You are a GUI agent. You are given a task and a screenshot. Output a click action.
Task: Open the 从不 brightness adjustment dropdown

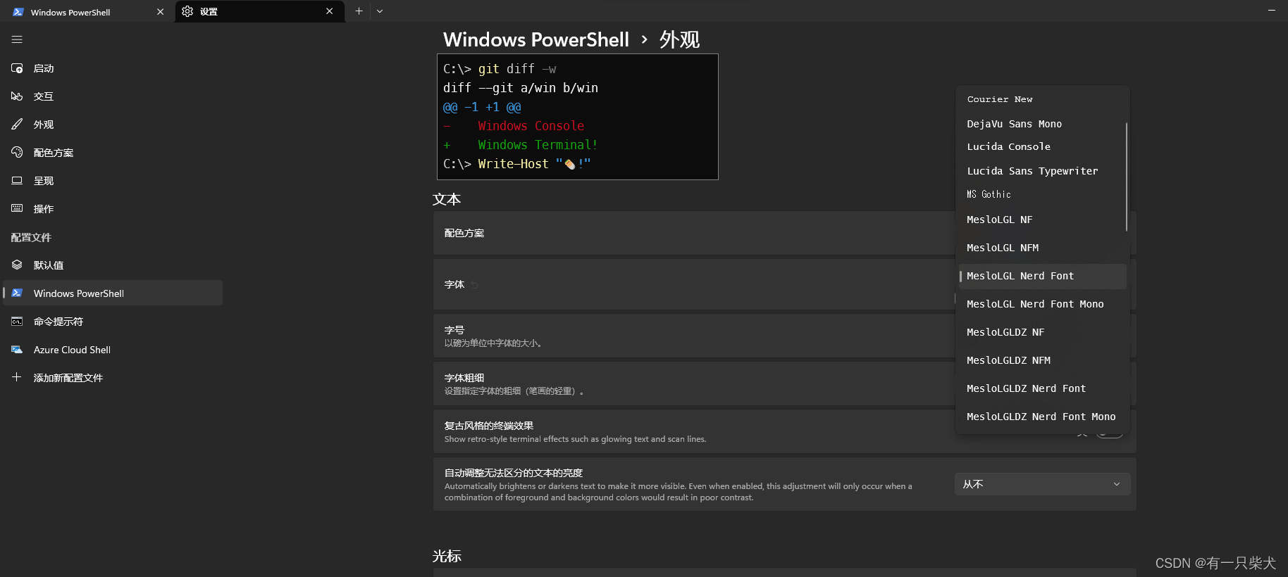coord(1042,484)
